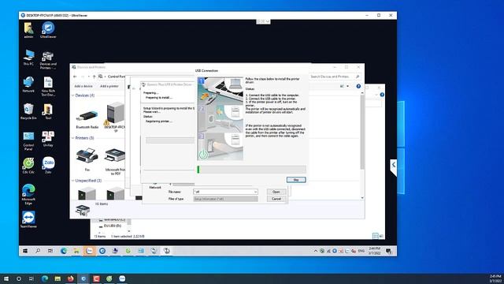Click the remote Start button
504x284 pixels.
[x=25, y=251]
